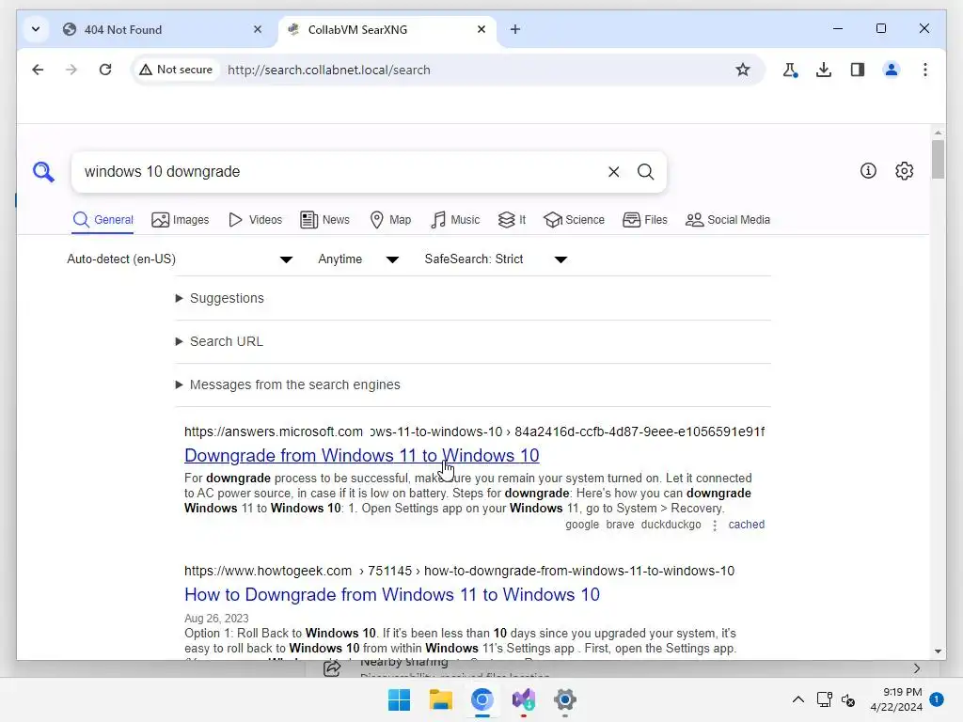Switch to Music search category

pyautogui.click(x=455, y=220)
